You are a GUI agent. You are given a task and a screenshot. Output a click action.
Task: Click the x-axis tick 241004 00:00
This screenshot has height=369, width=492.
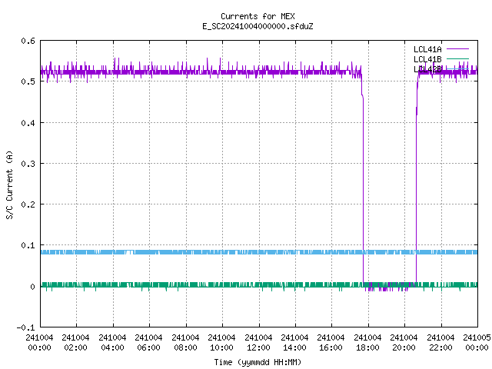(39, 343)
